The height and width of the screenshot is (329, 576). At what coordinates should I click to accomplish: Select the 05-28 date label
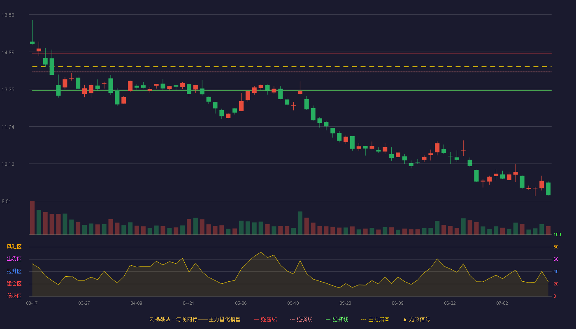click(345, 303)
